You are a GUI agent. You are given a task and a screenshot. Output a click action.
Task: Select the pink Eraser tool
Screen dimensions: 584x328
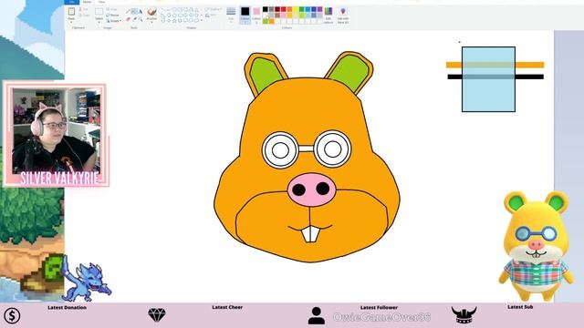(x=128, y=19)
